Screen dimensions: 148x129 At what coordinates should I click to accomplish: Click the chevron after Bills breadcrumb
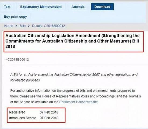coord(29,26)
